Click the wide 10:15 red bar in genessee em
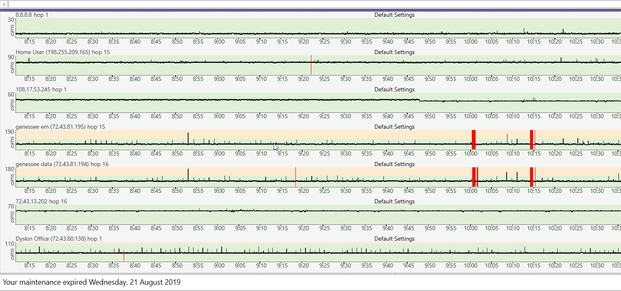Image resolution: width=621 pixels, height=291 pixels. pyautogui.click(x=531, y=139)
